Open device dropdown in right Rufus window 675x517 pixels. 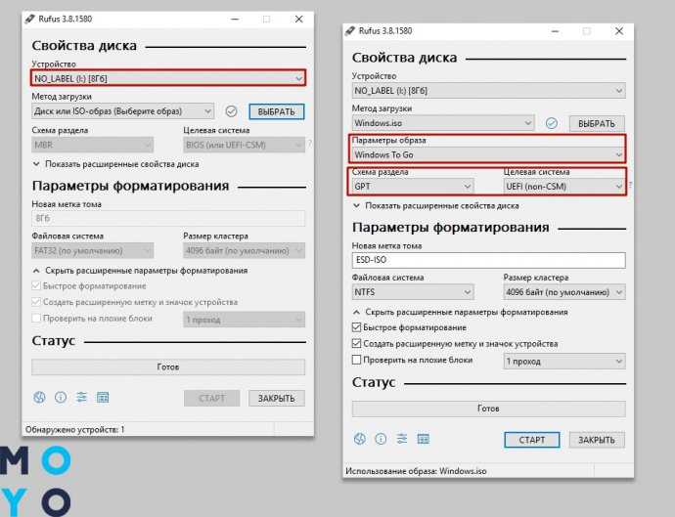pyautogui.click(x=488, y=90)
